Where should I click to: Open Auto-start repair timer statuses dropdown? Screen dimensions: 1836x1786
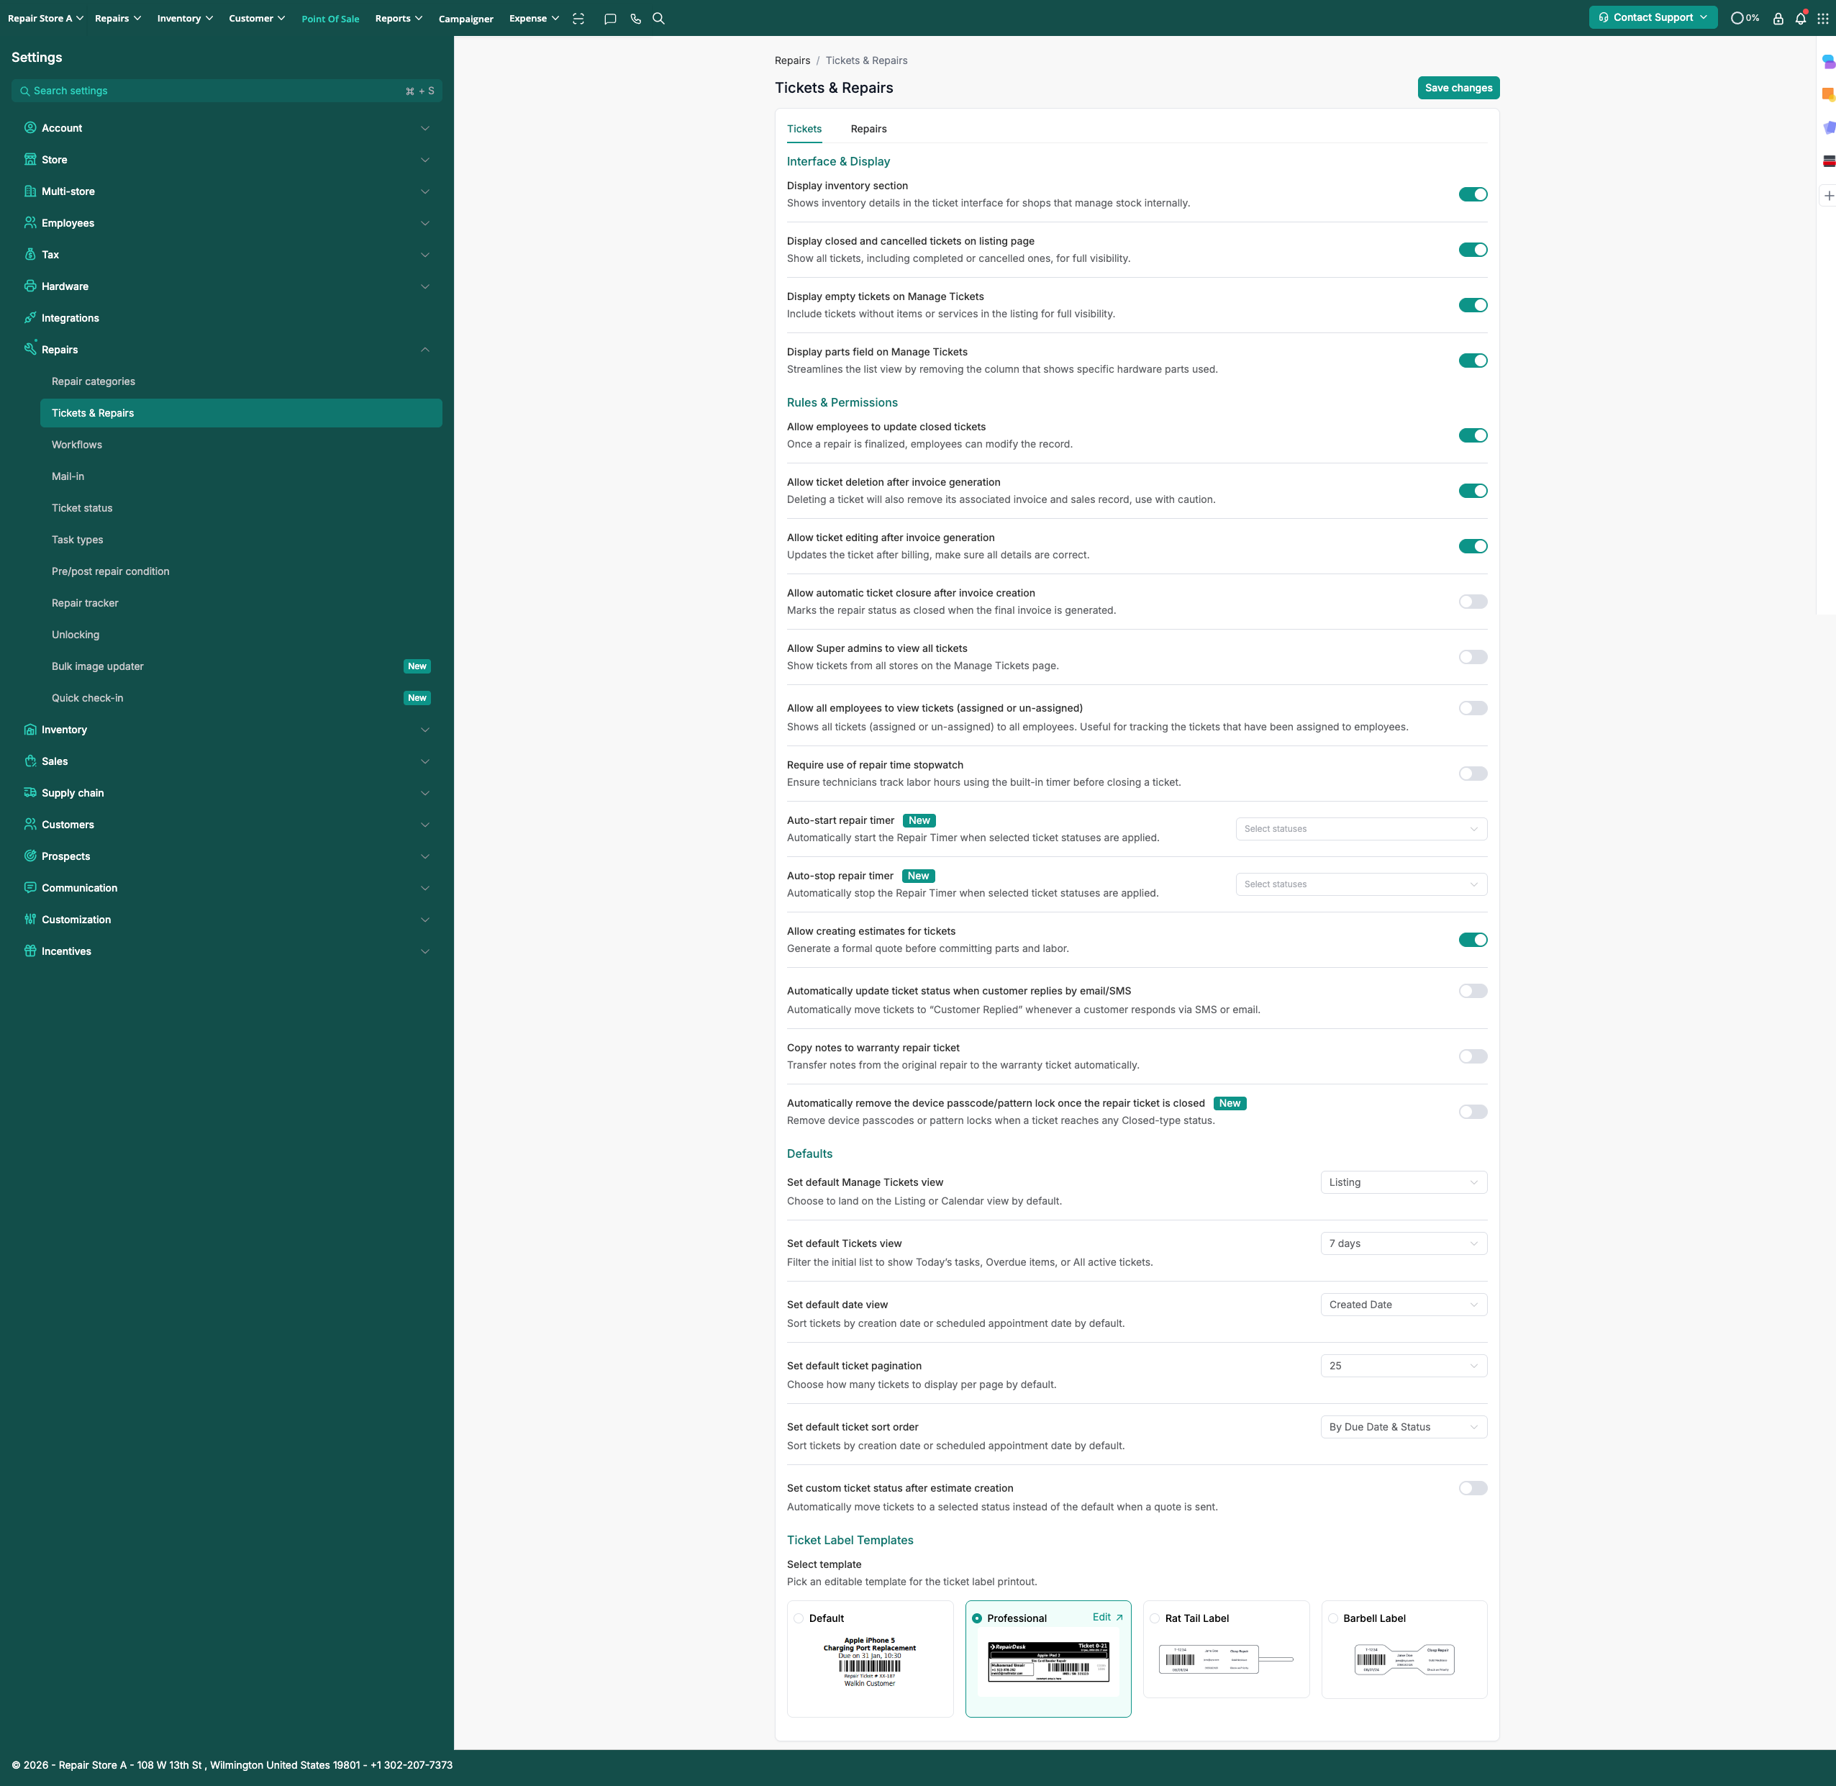point(1360,829)
